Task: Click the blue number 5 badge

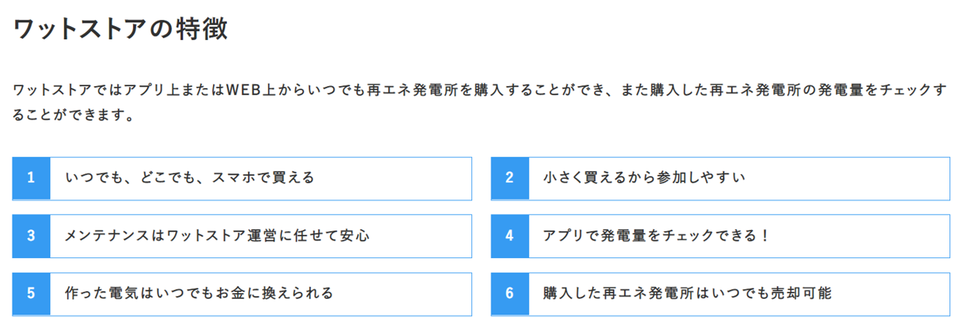Action: [31, 294]
